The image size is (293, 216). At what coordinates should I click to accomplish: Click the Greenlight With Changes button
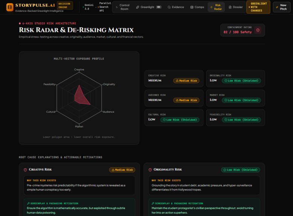[x=258, y=7]
